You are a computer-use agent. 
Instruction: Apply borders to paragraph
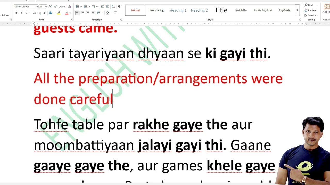(115, 13)
